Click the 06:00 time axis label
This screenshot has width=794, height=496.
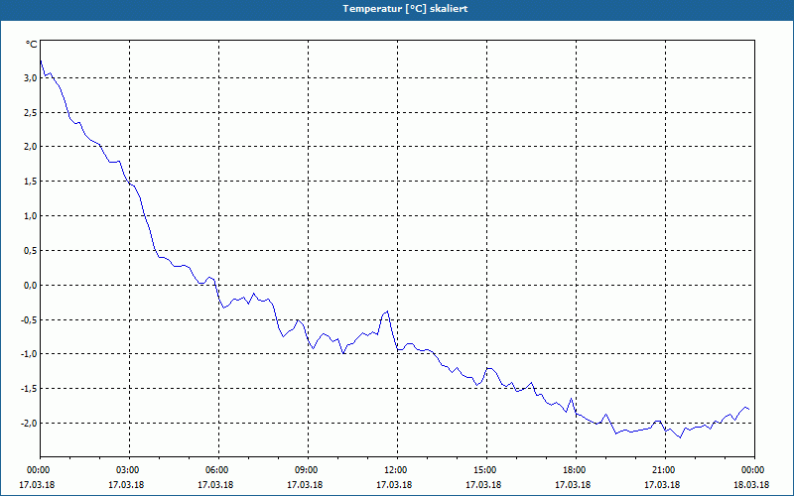click(x=218, y=470)
